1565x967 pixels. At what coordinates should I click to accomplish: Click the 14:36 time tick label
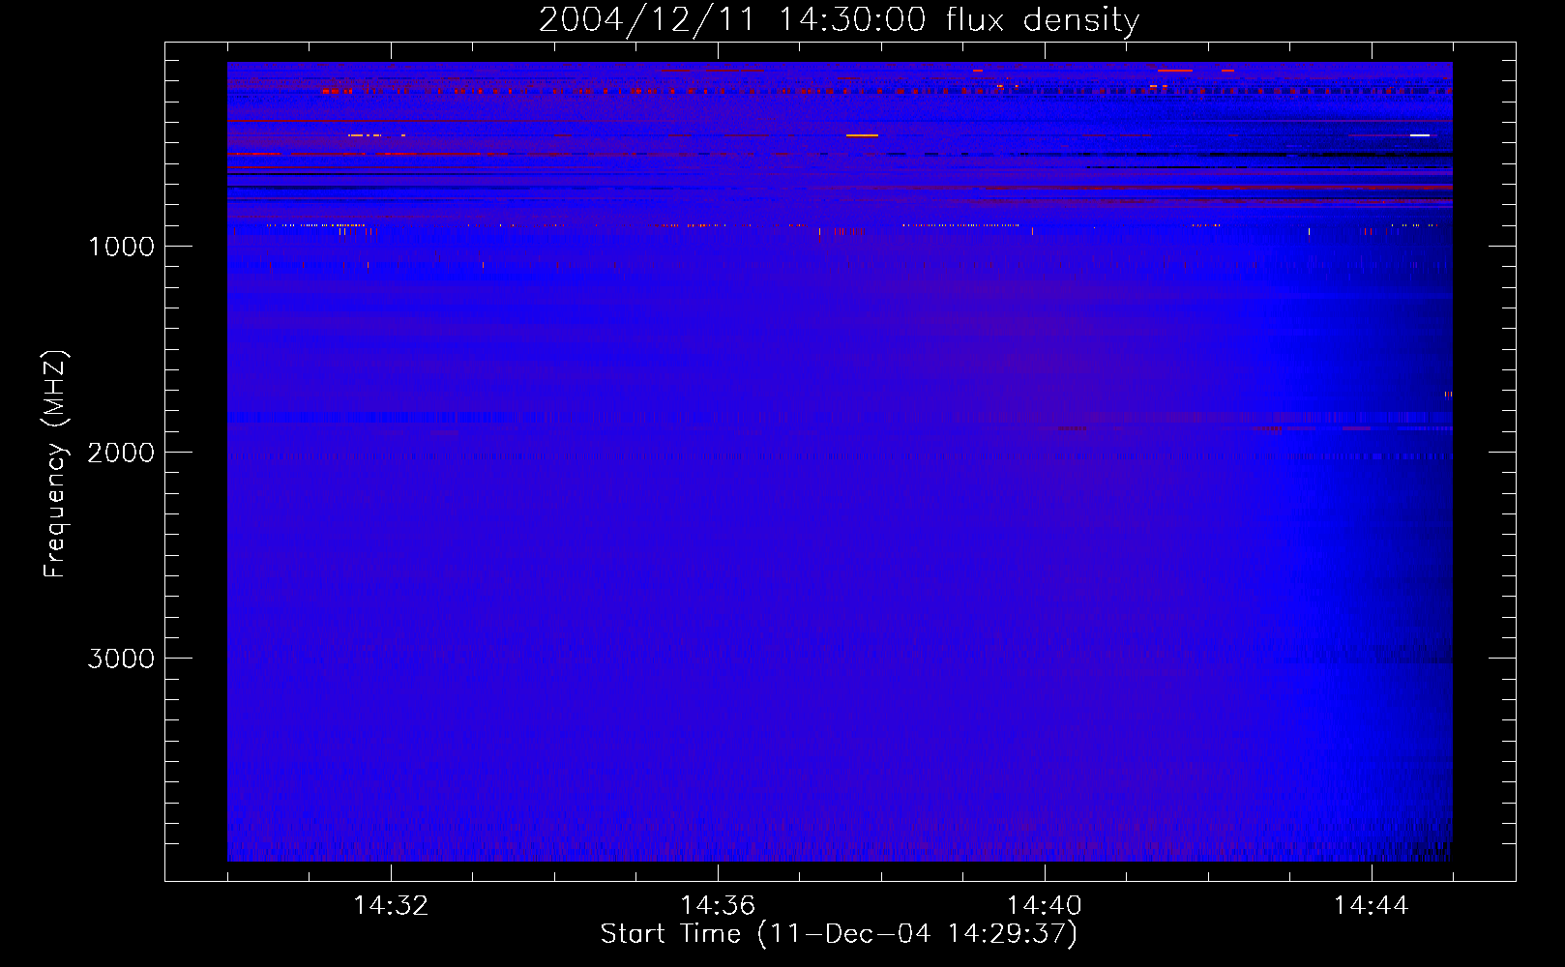pos(718,906)
